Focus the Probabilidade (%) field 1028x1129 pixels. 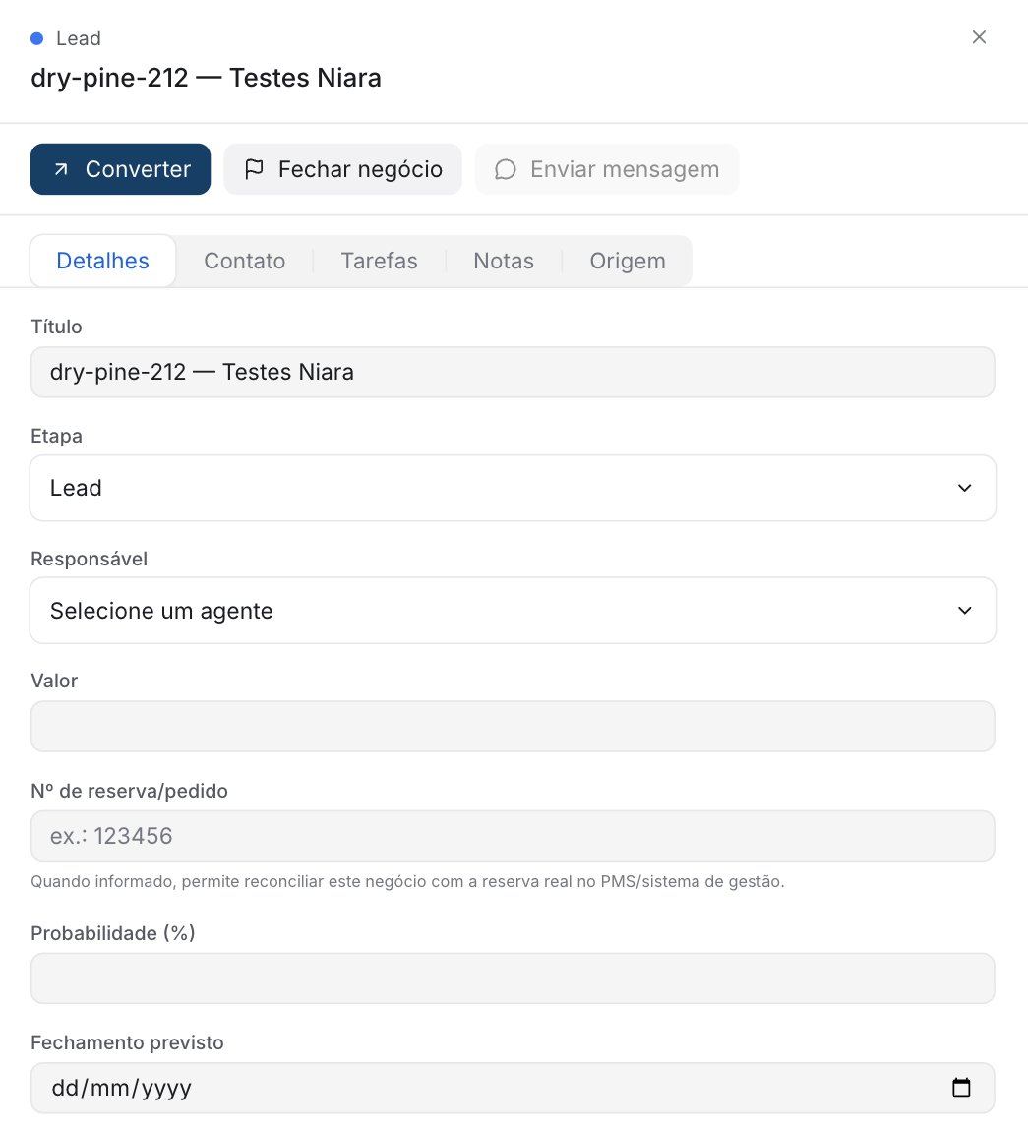(x=513, y=979)
